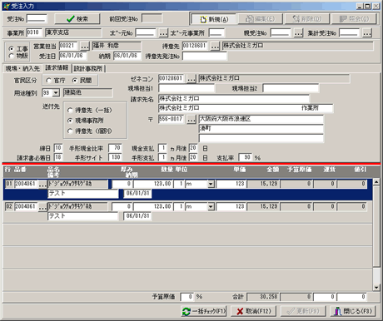Open lookup beside ｺﾋﾟｰ元No field
Viewport: 383px width, 321px height.
pyautogui.click(x=163, y=33)
